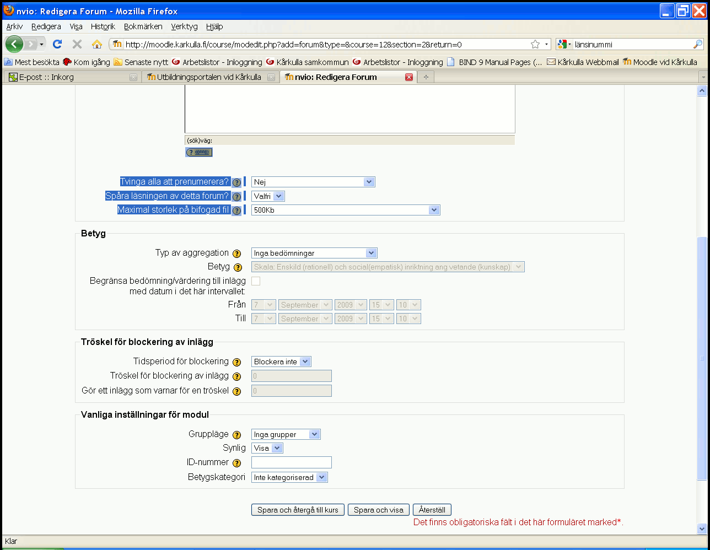Image resolution: width=710 pixels, height=550 pixels.
Task: Bookmark this page with the star icon
Action: pyautogui.click(x=535, y=44)
